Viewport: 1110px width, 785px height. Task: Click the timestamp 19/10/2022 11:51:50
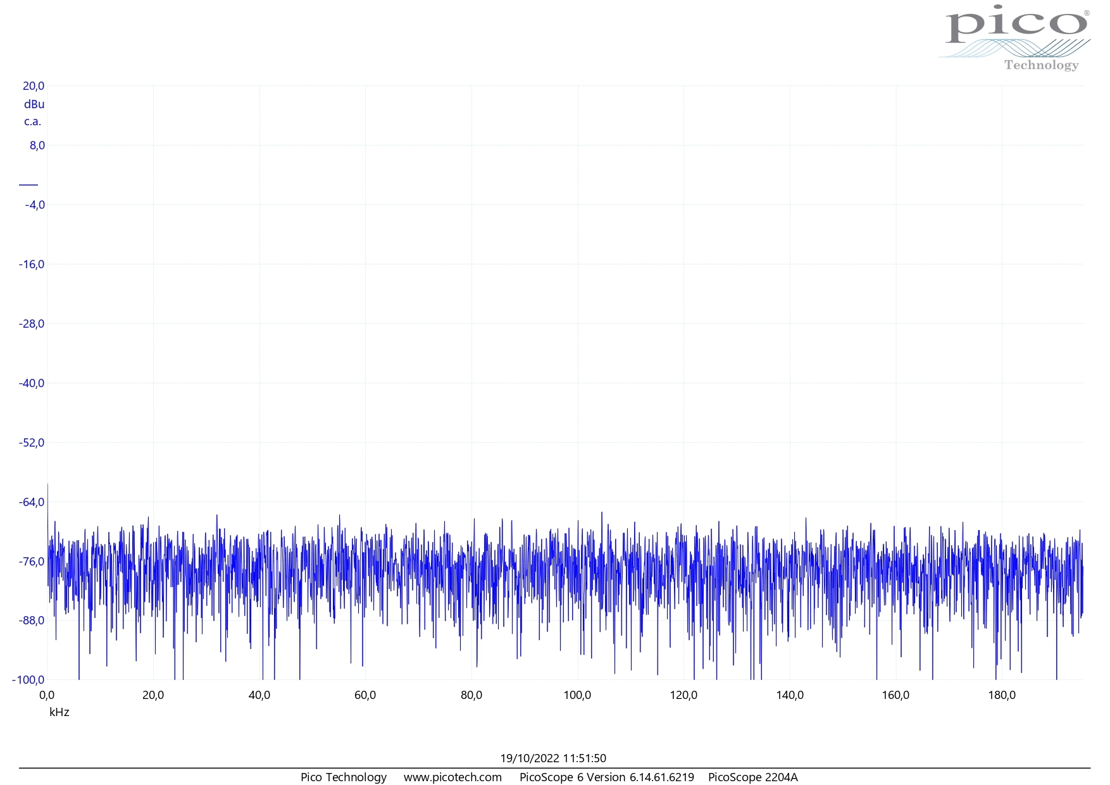[553, 758]
